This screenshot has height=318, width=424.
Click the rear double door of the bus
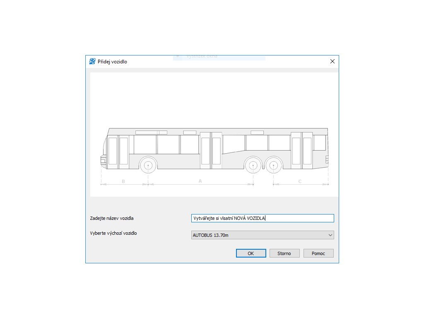(302, 151)
